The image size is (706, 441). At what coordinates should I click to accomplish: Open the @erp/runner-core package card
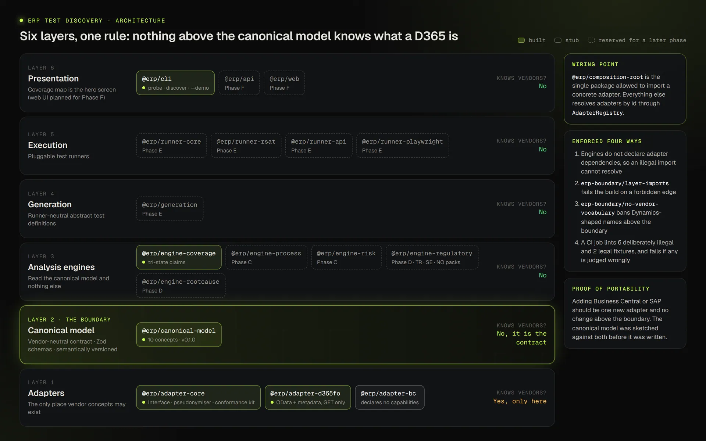(x=171, y=146)
